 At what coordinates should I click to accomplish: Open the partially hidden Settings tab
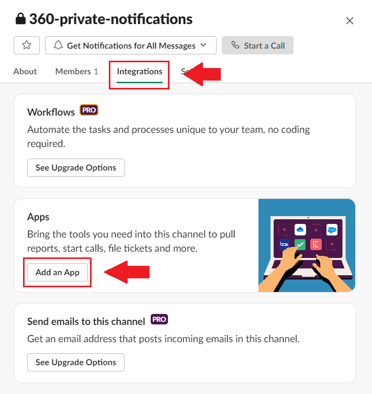click(x=184, y=71)
